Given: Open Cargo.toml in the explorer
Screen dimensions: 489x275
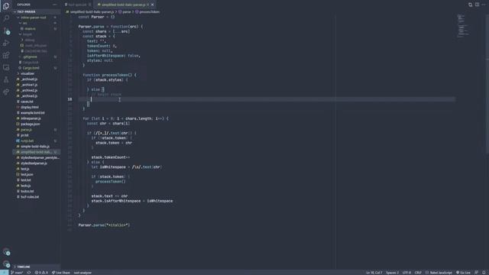Looking at the screenshot, I should click(x=37, y=68).
